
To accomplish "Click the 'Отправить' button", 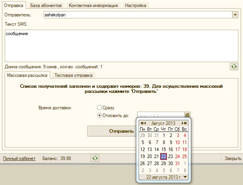I will [112, 131].
